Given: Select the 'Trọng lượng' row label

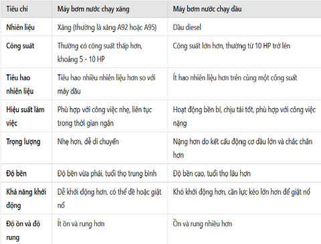Looking at the screenshot, I should coord(23,142).
